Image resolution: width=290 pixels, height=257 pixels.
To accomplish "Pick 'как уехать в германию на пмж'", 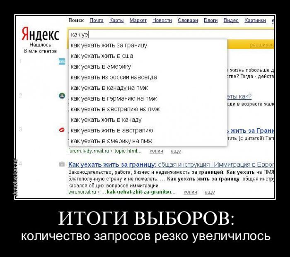I will click(147, 98).
